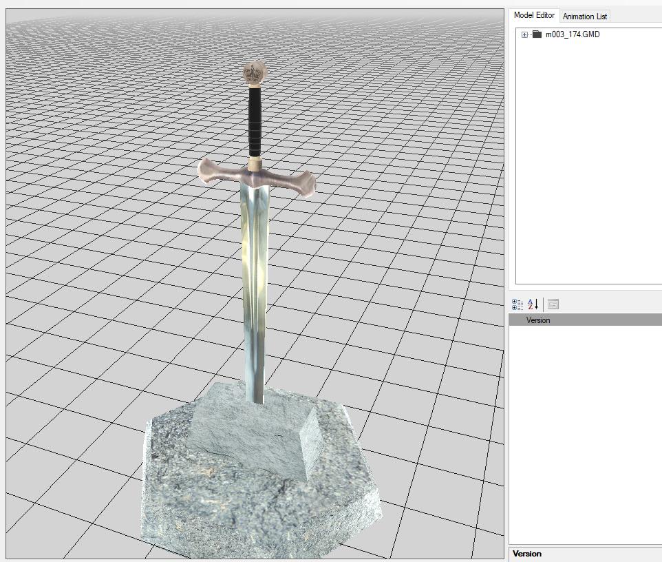Screen dimensions: 662x562
Task: Select the Version category header row
Action: pos(585,320)
